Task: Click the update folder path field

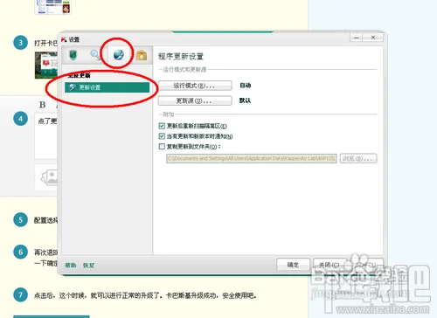Action: click(x=252, y=158)
